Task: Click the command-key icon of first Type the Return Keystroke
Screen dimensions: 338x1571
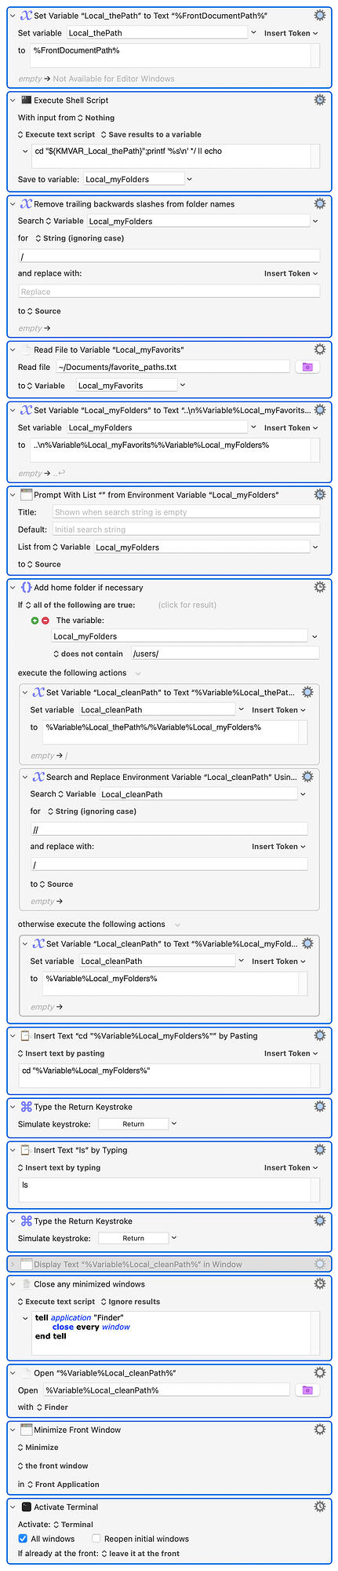Action: coord(26,1107)
